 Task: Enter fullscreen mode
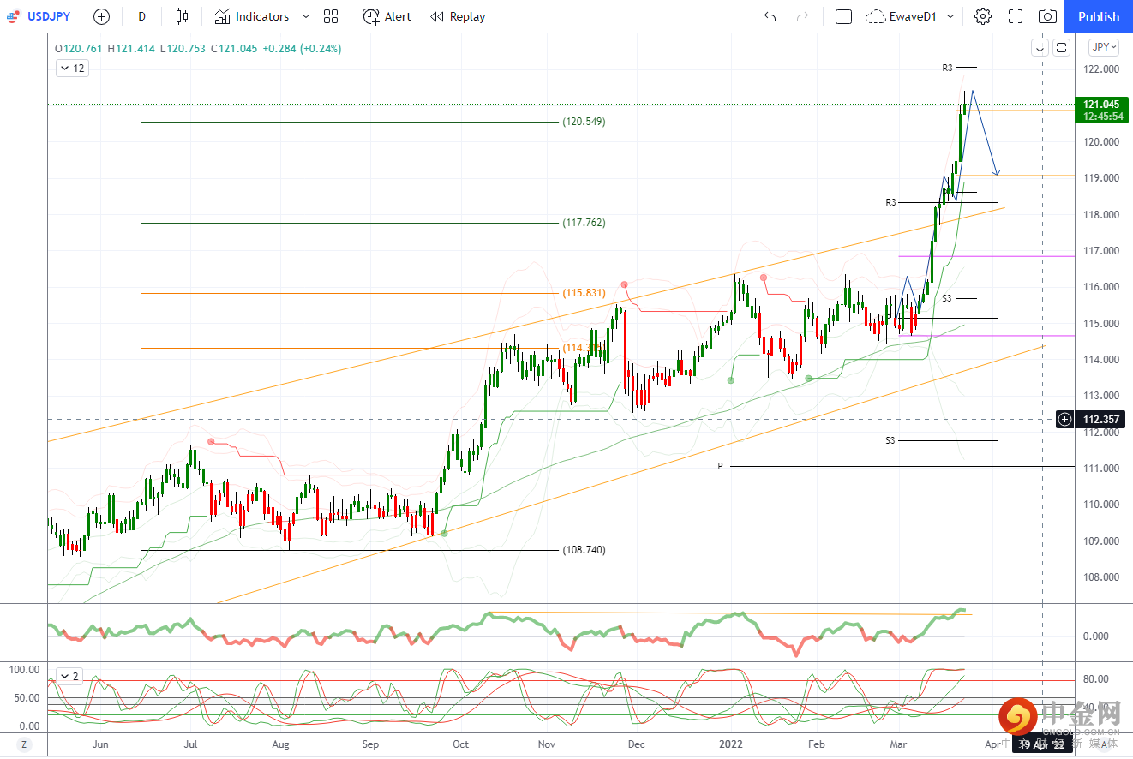pos(1016,16)
